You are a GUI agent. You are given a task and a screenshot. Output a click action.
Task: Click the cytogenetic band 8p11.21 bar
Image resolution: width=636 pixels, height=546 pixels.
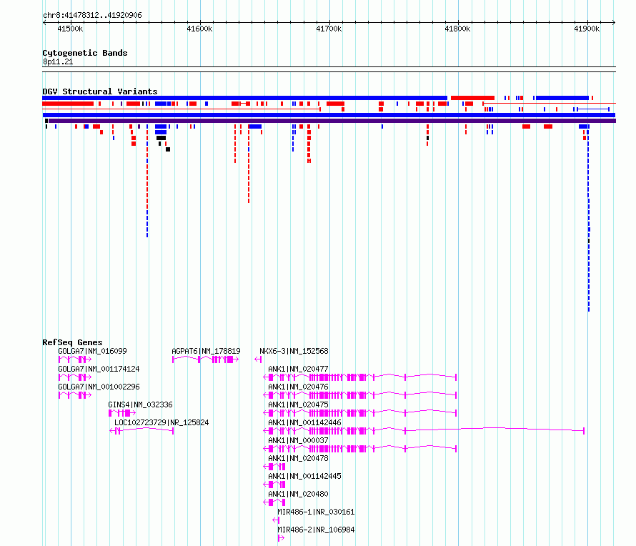[329, 69]
